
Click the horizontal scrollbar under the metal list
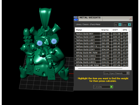[x=100, y=69]
